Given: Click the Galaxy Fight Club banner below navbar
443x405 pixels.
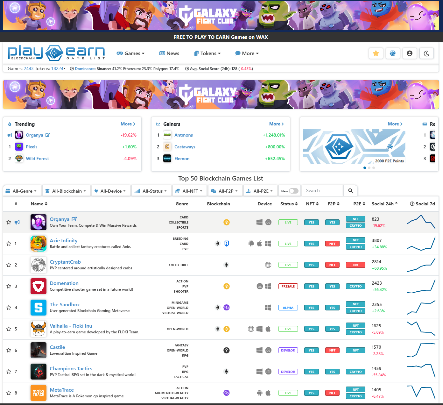Looking at the screenshot, I should tap(221, 95).
